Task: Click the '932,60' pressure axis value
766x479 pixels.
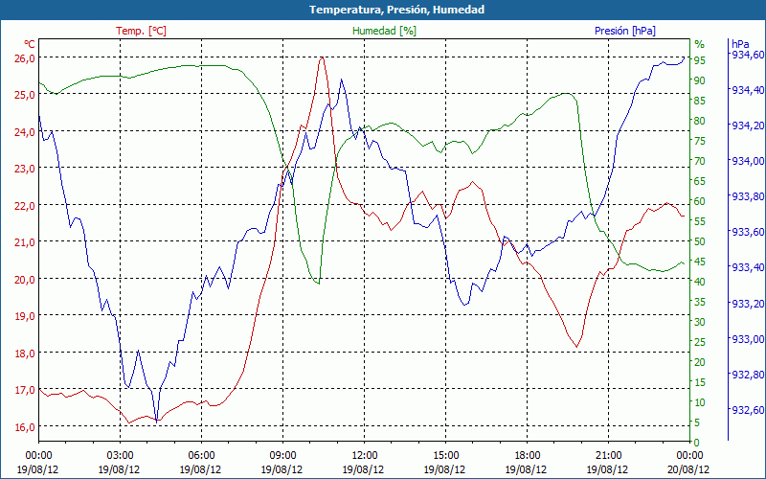Action: point(747,411)
